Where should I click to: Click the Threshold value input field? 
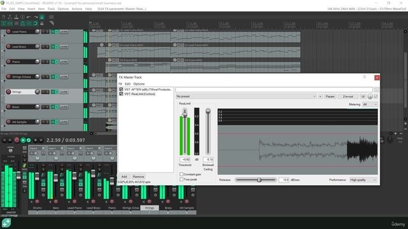(185, 160)
